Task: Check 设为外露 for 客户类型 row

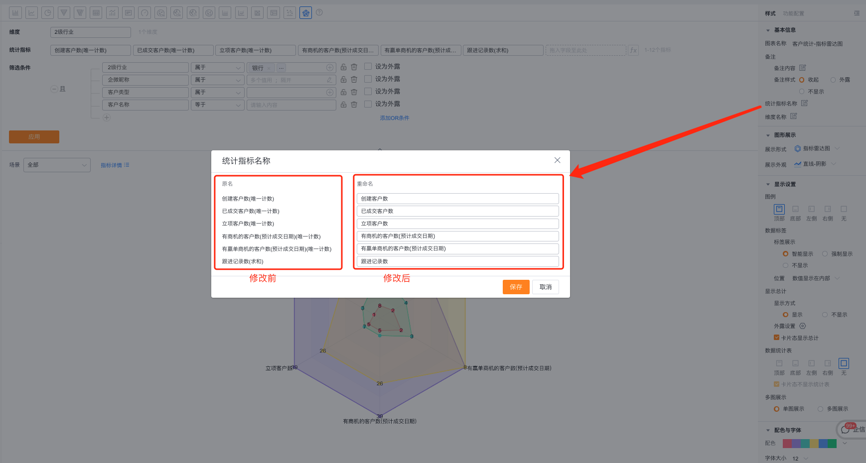Action: (368, 91)
